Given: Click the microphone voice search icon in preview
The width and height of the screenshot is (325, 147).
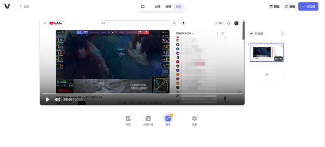Looking at the screenshot, I should pos(183,23).
